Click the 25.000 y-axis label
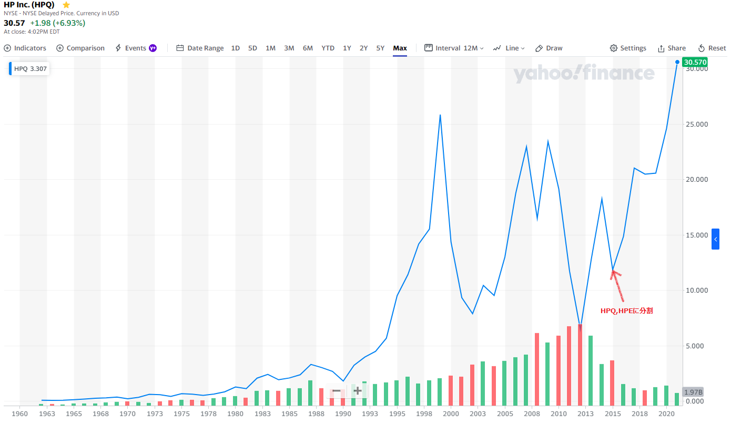The height and width of the screenshot is (424, 731). click(x=696, y=124)
